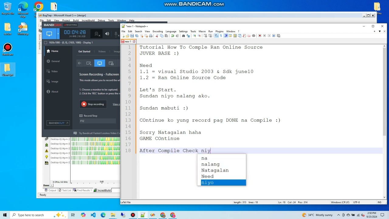Expand Bandicam screen mode dropdown arrow
The image size is (389, 219).
[x=58, y=33]
